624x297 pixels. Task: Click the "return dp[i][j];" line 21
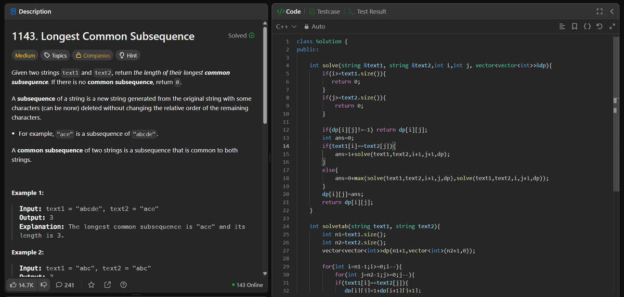click(x=347, y=202)
